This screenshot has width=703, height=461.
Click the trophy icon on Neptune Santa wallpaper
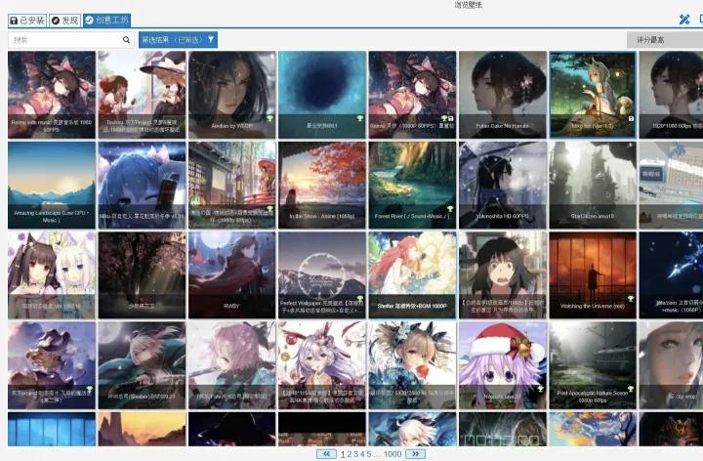[x=540, y=389]
